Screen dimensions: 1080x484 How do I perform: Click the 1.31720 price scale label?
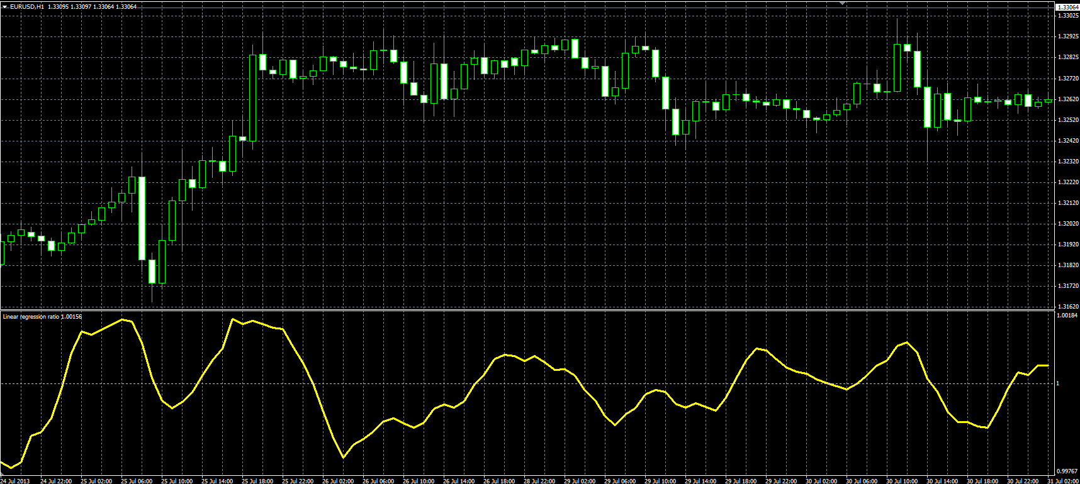click(x=1068, y=286)
